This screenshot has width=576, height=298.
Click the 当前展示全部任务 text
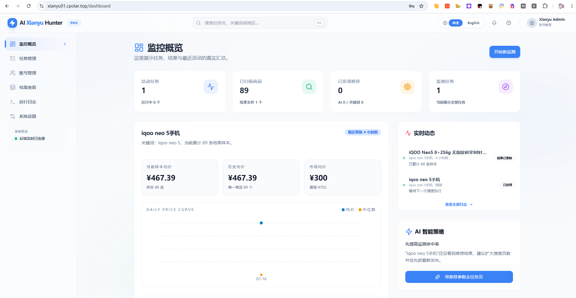click(x=451, y=102)
